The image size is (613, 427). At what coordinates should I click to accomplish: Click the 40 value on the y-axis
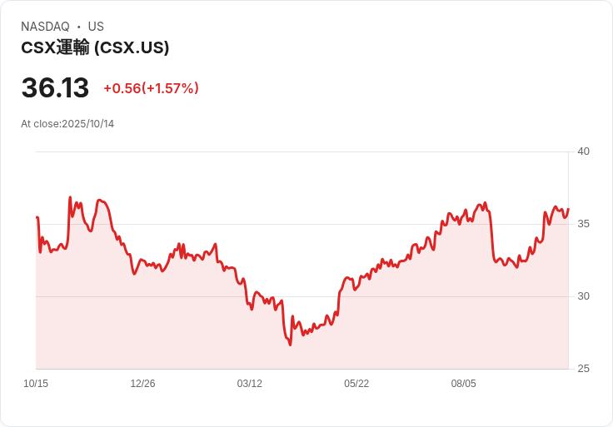(583, 151)
